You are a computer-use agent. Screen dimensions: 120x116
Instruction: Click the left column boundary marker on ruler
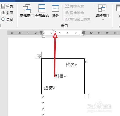click(x=41, y=33)
